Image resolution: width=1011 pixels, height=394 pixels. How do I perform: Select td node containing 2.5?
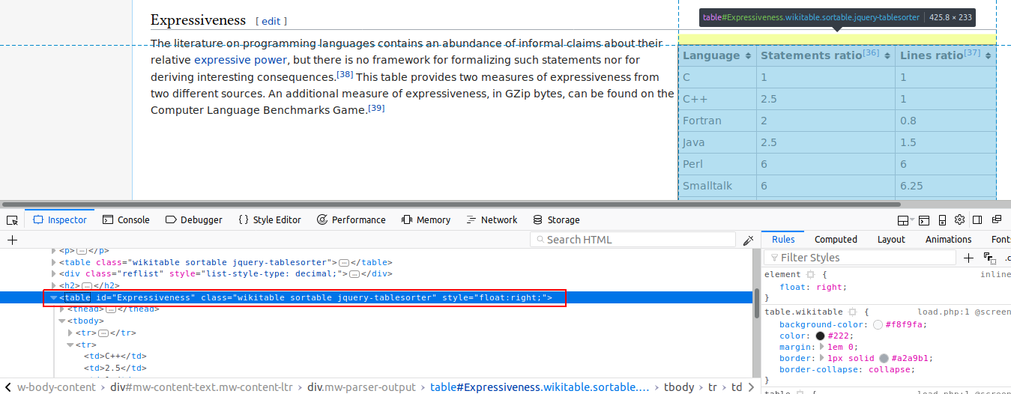(x=115, y=369)
